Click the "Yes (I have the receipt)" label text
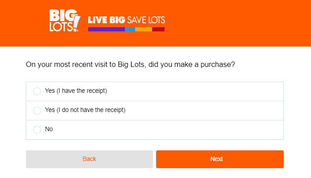Viewport: 311px width, 178px height. coord(76,91)
